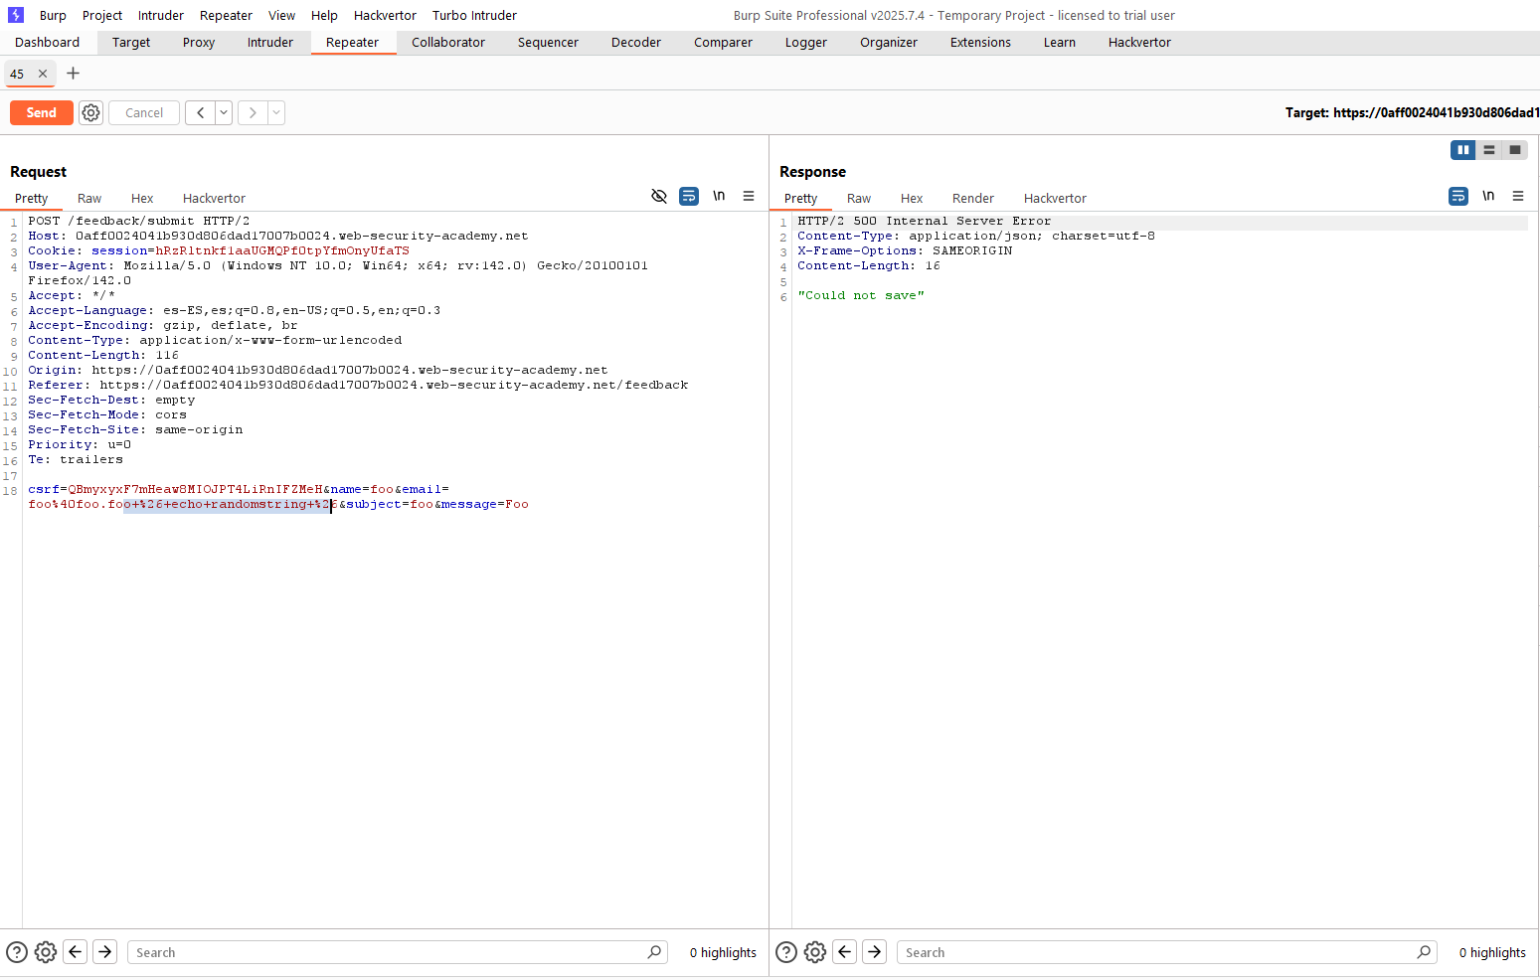This screenshot has height=980, width=1540.
Task: Add a new Repeater tab
Action: (73, 74)
